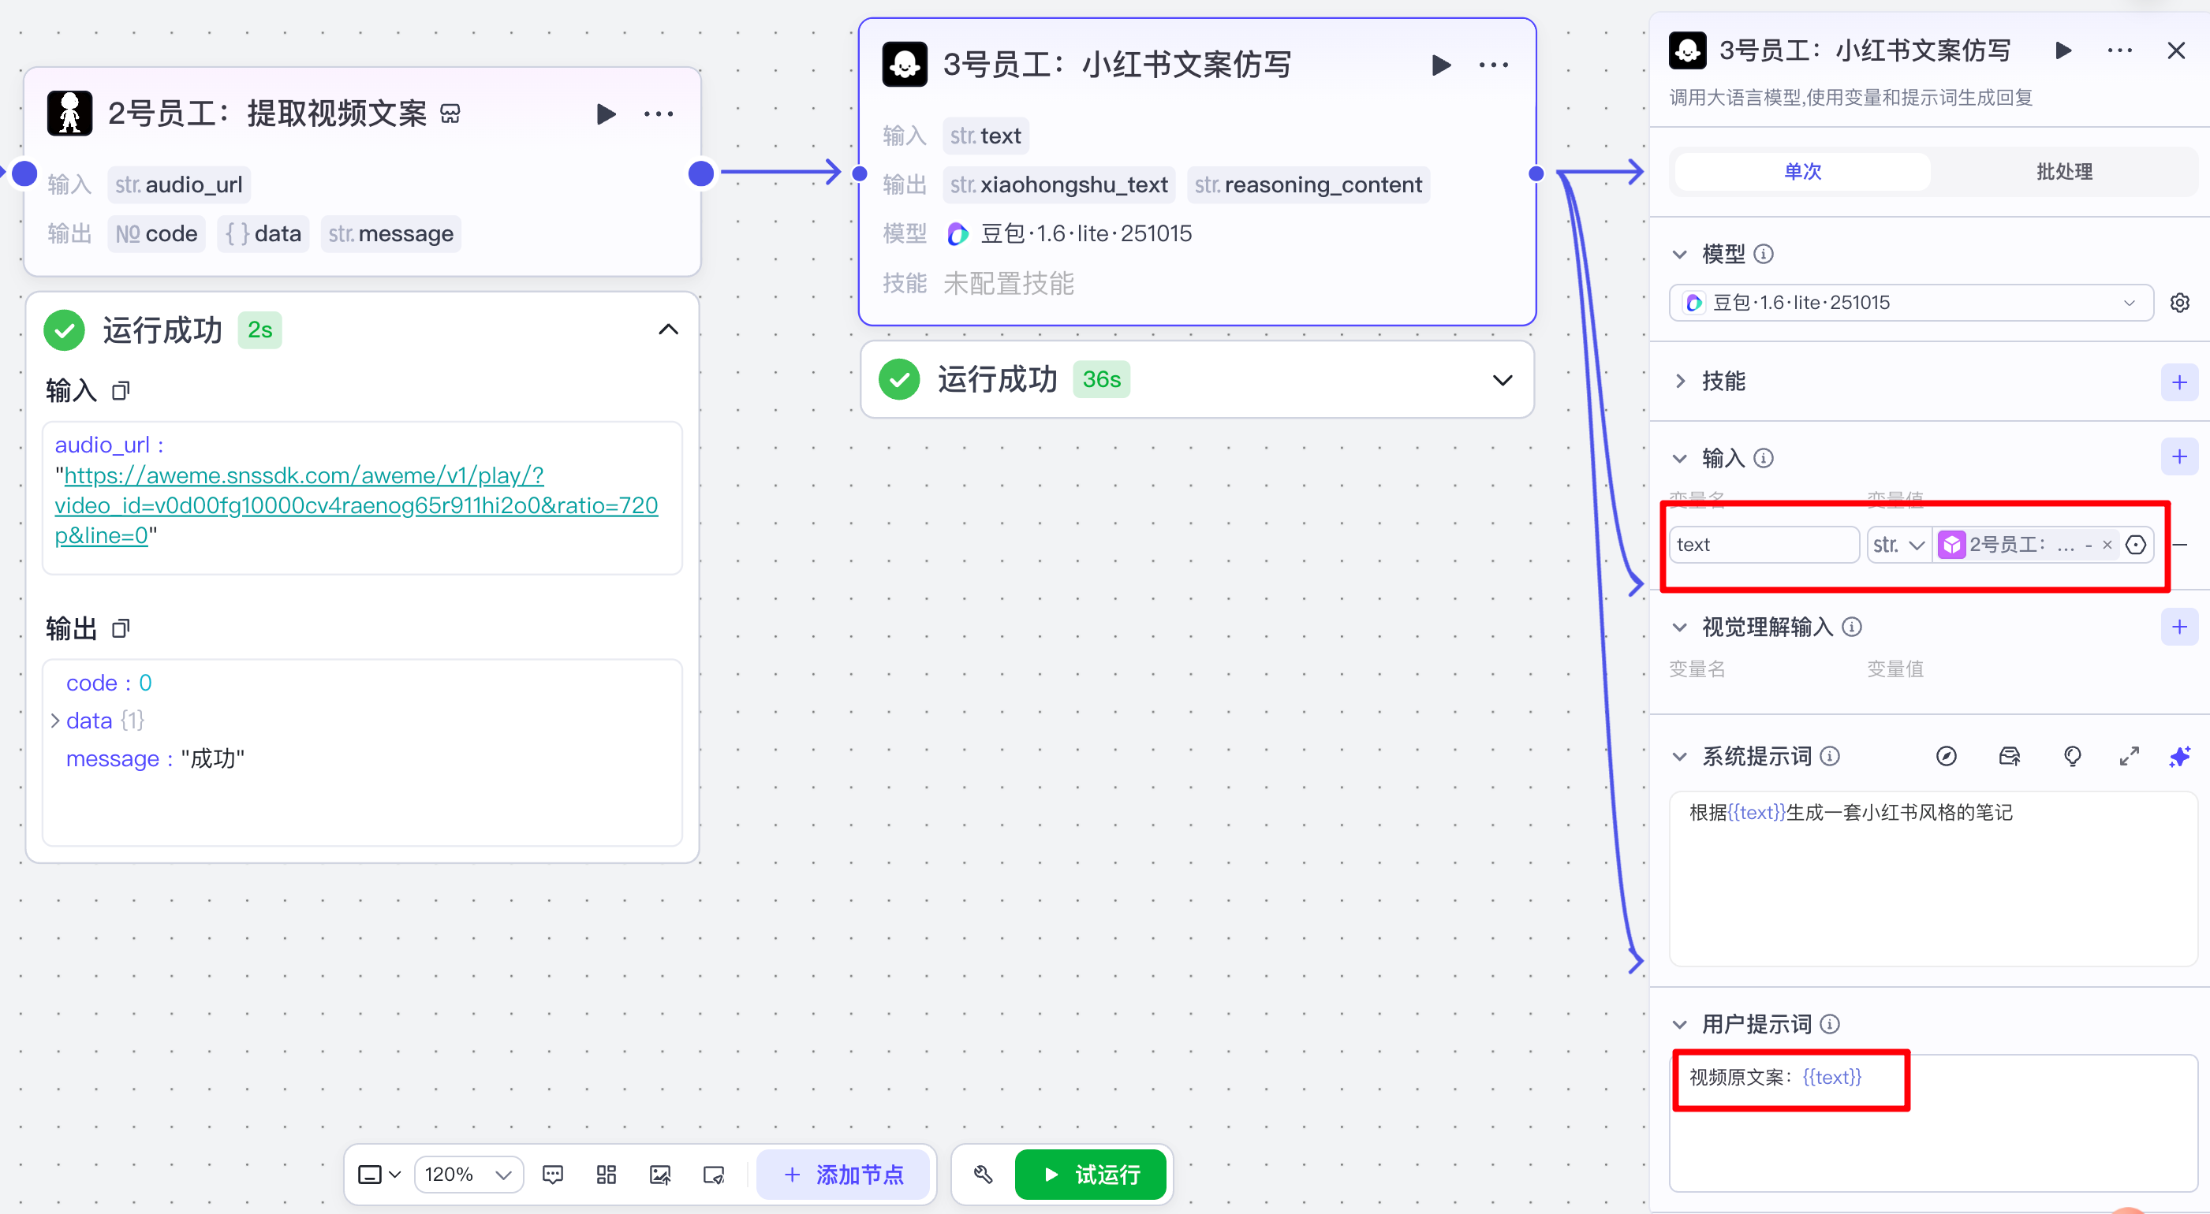The width and height of the screenshot is (2210, 1214).
Task: Select the 单次 tab
Action: 1801,172
